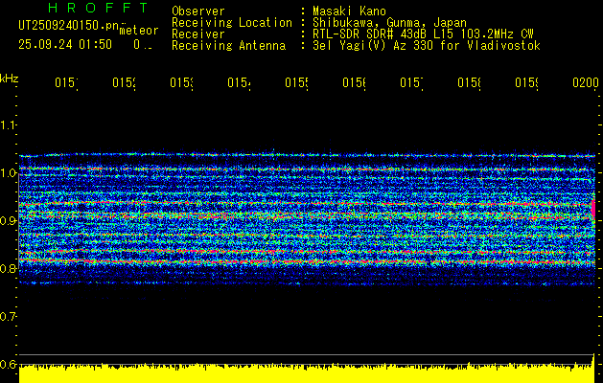The height and width of the screenshot is (383, 603).
Task: Click the RTL-SDR receiver description line
Action: [423, 34]
